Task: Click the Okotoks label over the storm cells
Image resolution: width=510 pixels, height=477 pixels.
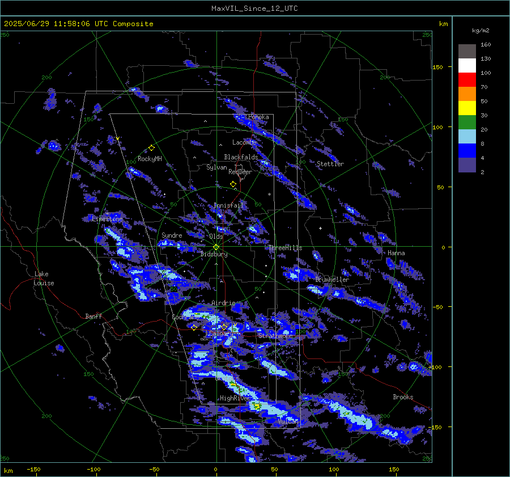Action: pyautogui.click(x=227, y=379)
